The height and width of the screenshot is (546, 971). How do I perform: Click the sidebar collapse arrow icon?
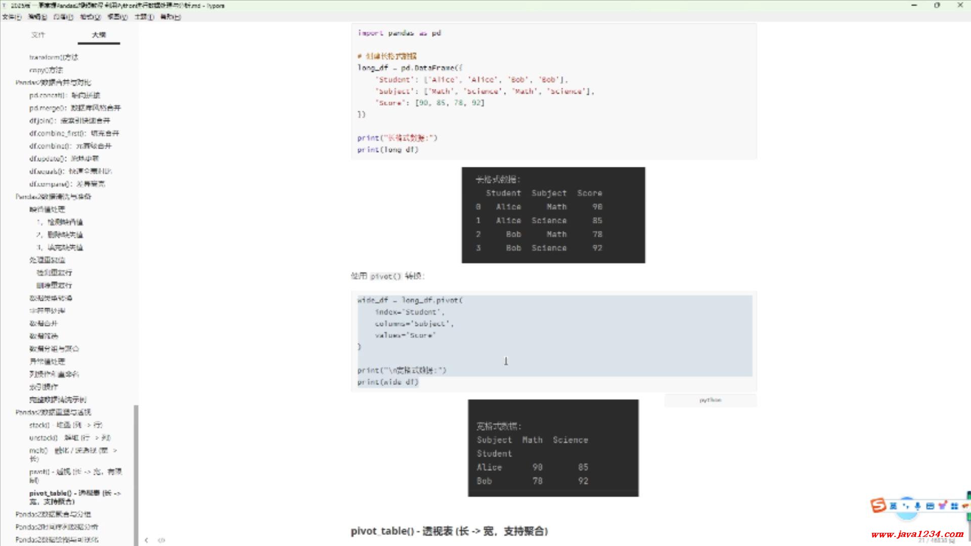pos(147,540)
